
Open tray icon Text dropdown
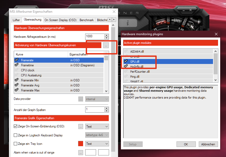97,144
